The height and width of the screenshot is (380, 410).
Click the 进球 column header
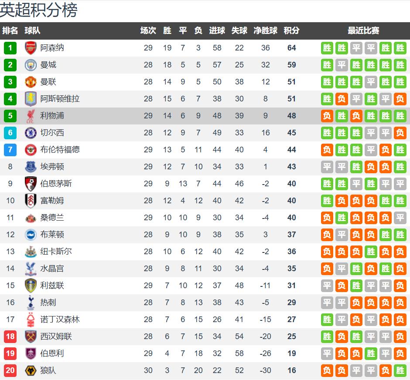(x=217, y=30)
